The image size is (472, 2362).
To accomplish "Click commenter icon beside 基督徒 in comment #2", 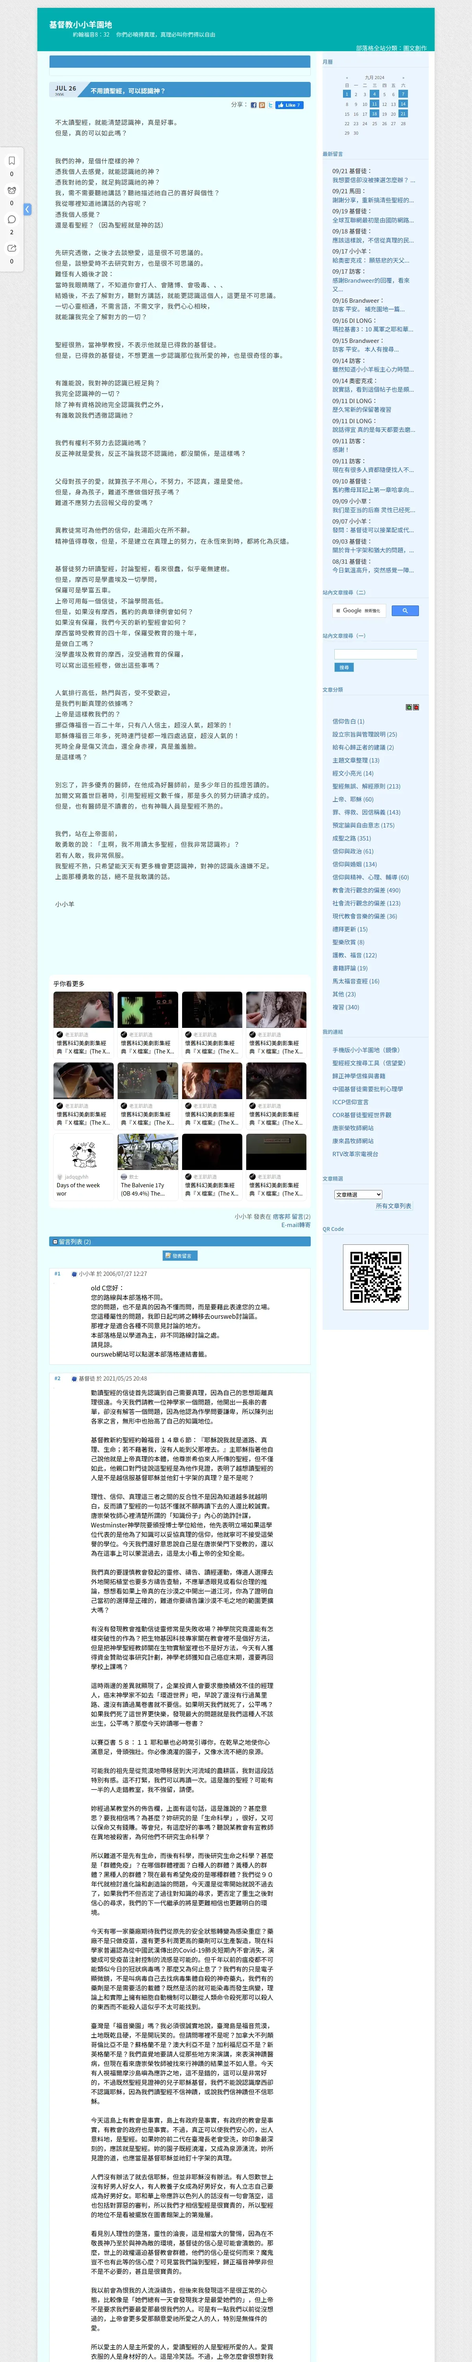I will point(74,1378).
